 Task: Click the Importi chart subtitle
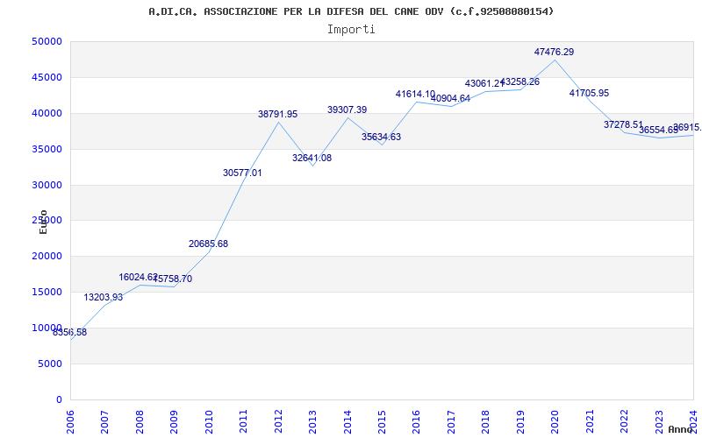click(351, 30)
